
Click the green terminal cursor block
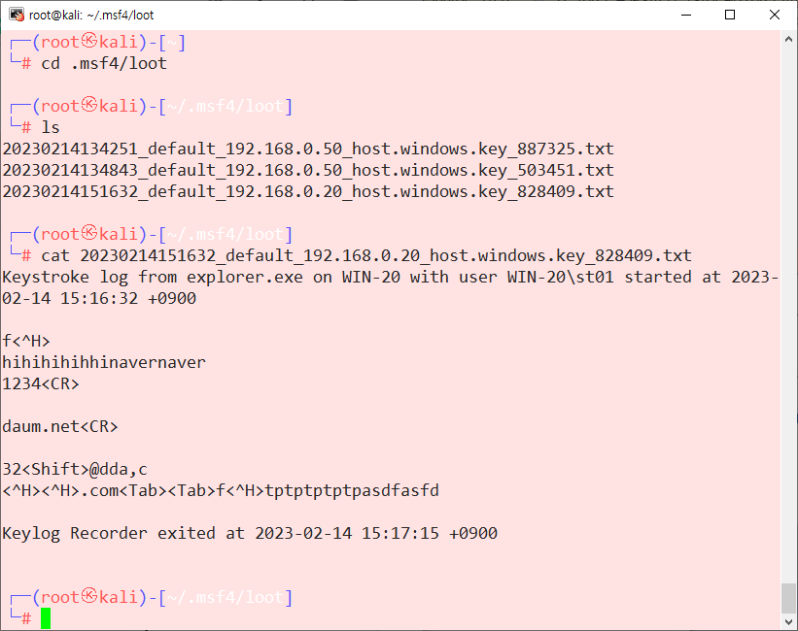pos(46,618)
